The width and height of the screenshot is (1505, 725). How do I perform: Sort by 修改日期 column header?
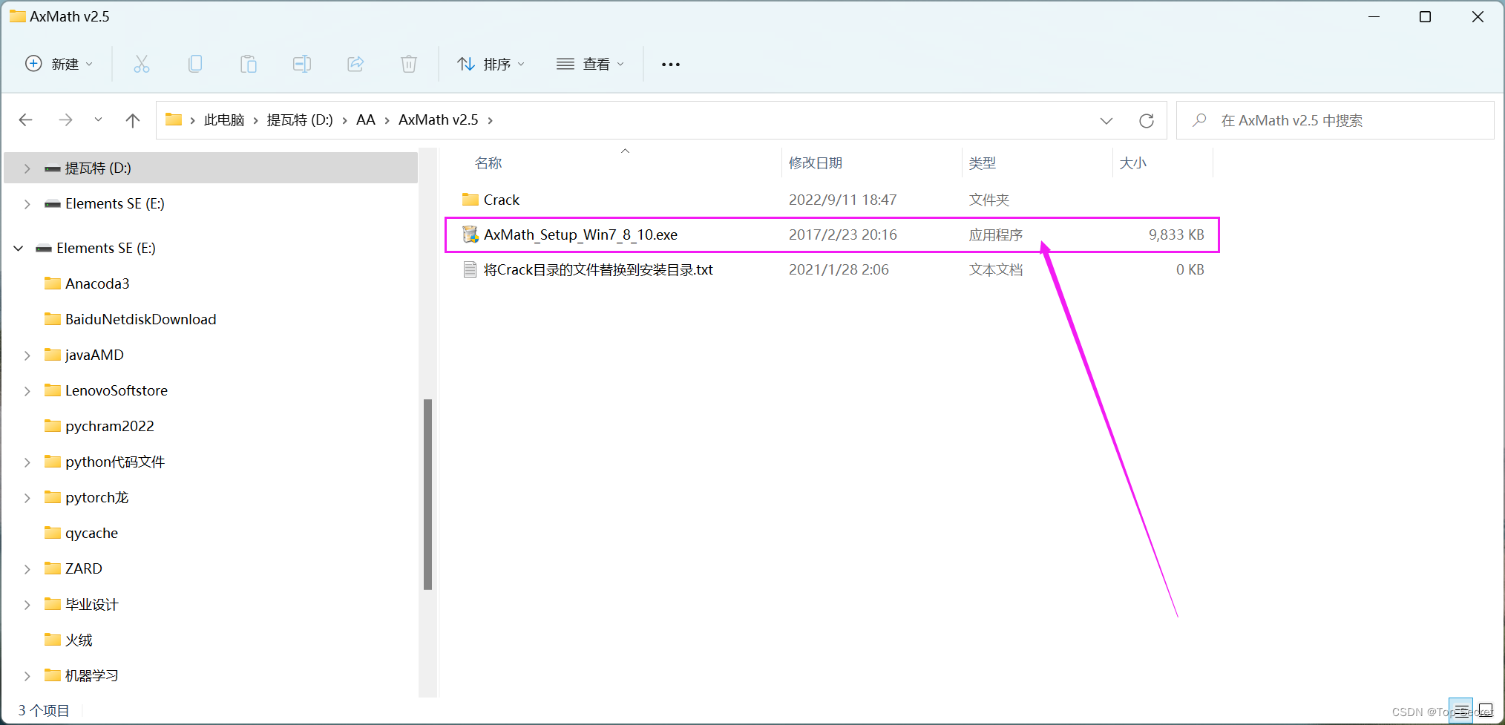[816, 163]
